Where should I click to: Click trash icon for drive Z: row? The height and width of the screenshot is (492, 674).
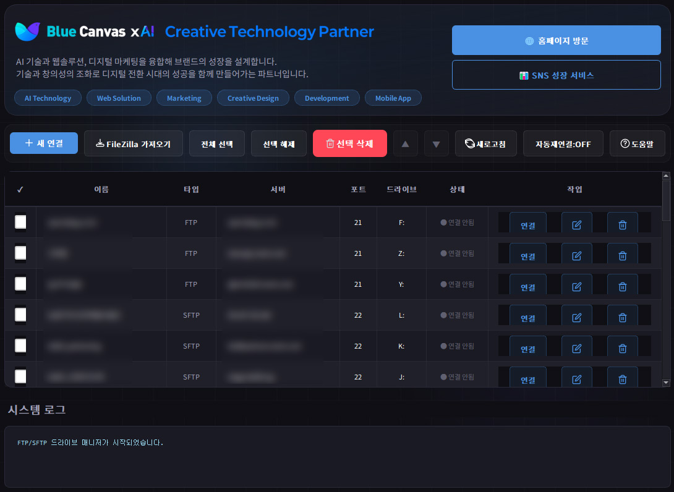tap(622, 255)
